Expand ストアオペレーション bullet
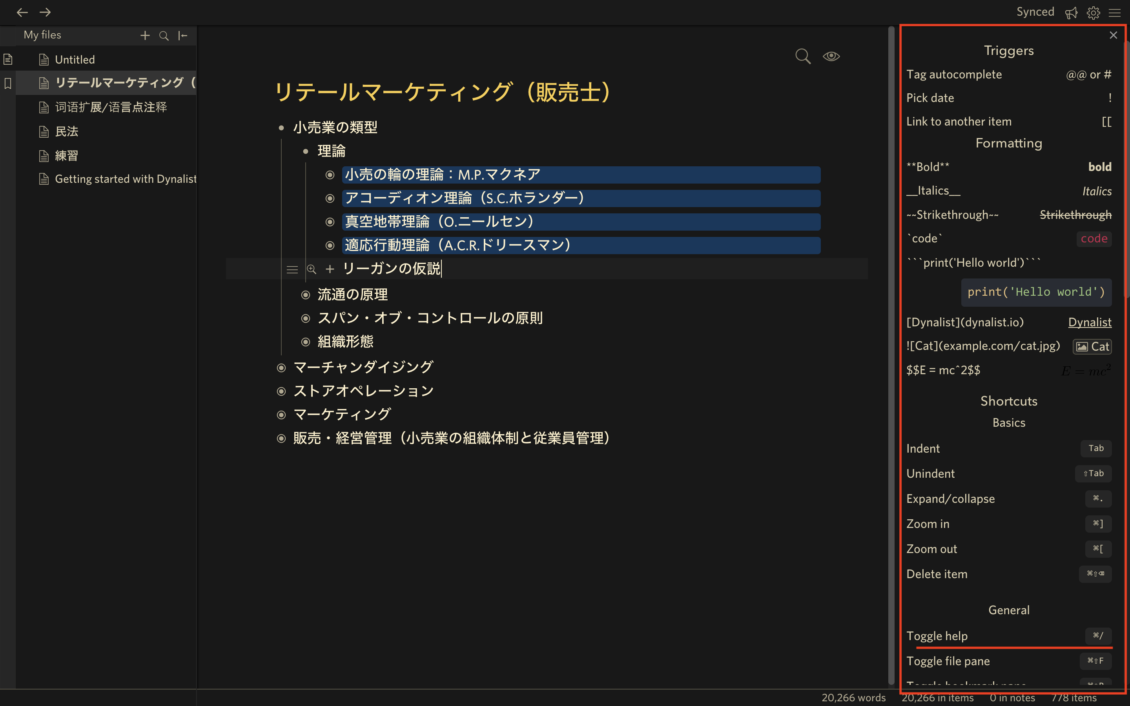The image size is (1130, 706). click(281, 391)
